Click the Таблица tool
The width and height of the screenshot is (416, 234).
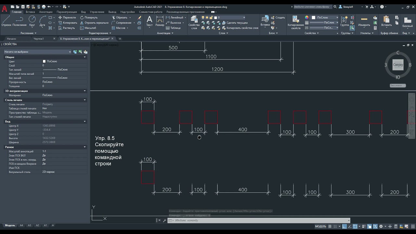[173, 28]
